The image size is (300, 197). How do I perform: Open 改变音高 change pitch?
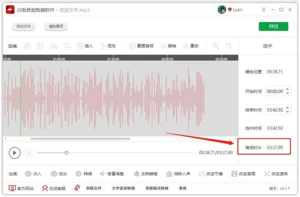243,173
